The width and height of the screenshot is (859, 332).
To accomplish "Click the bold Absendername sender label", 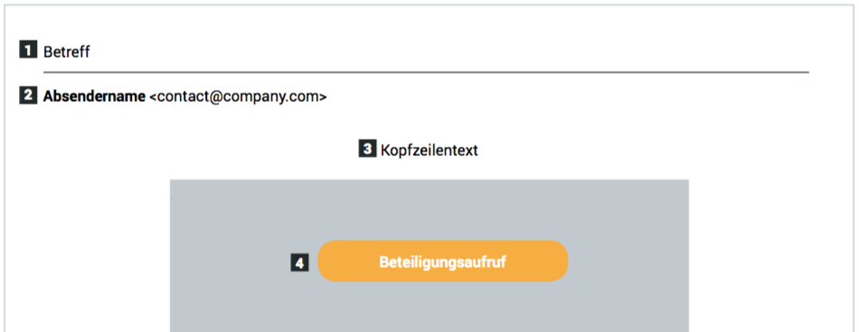I will [x=94, y=97].
